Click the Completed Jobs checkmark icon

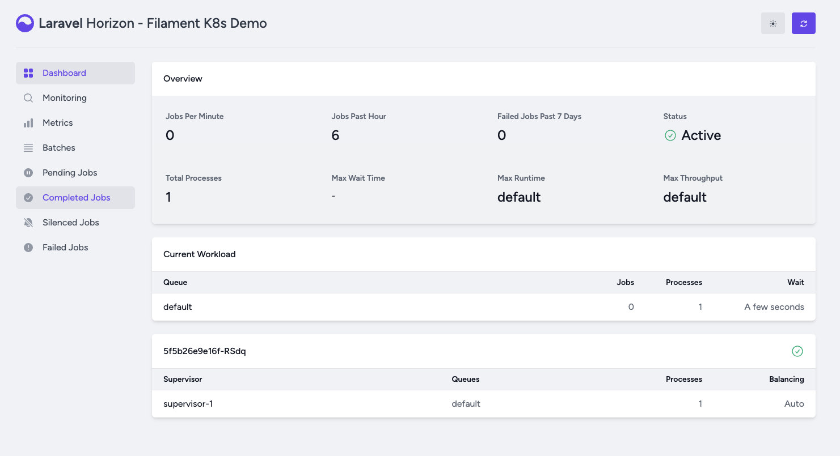coord(28,198)
